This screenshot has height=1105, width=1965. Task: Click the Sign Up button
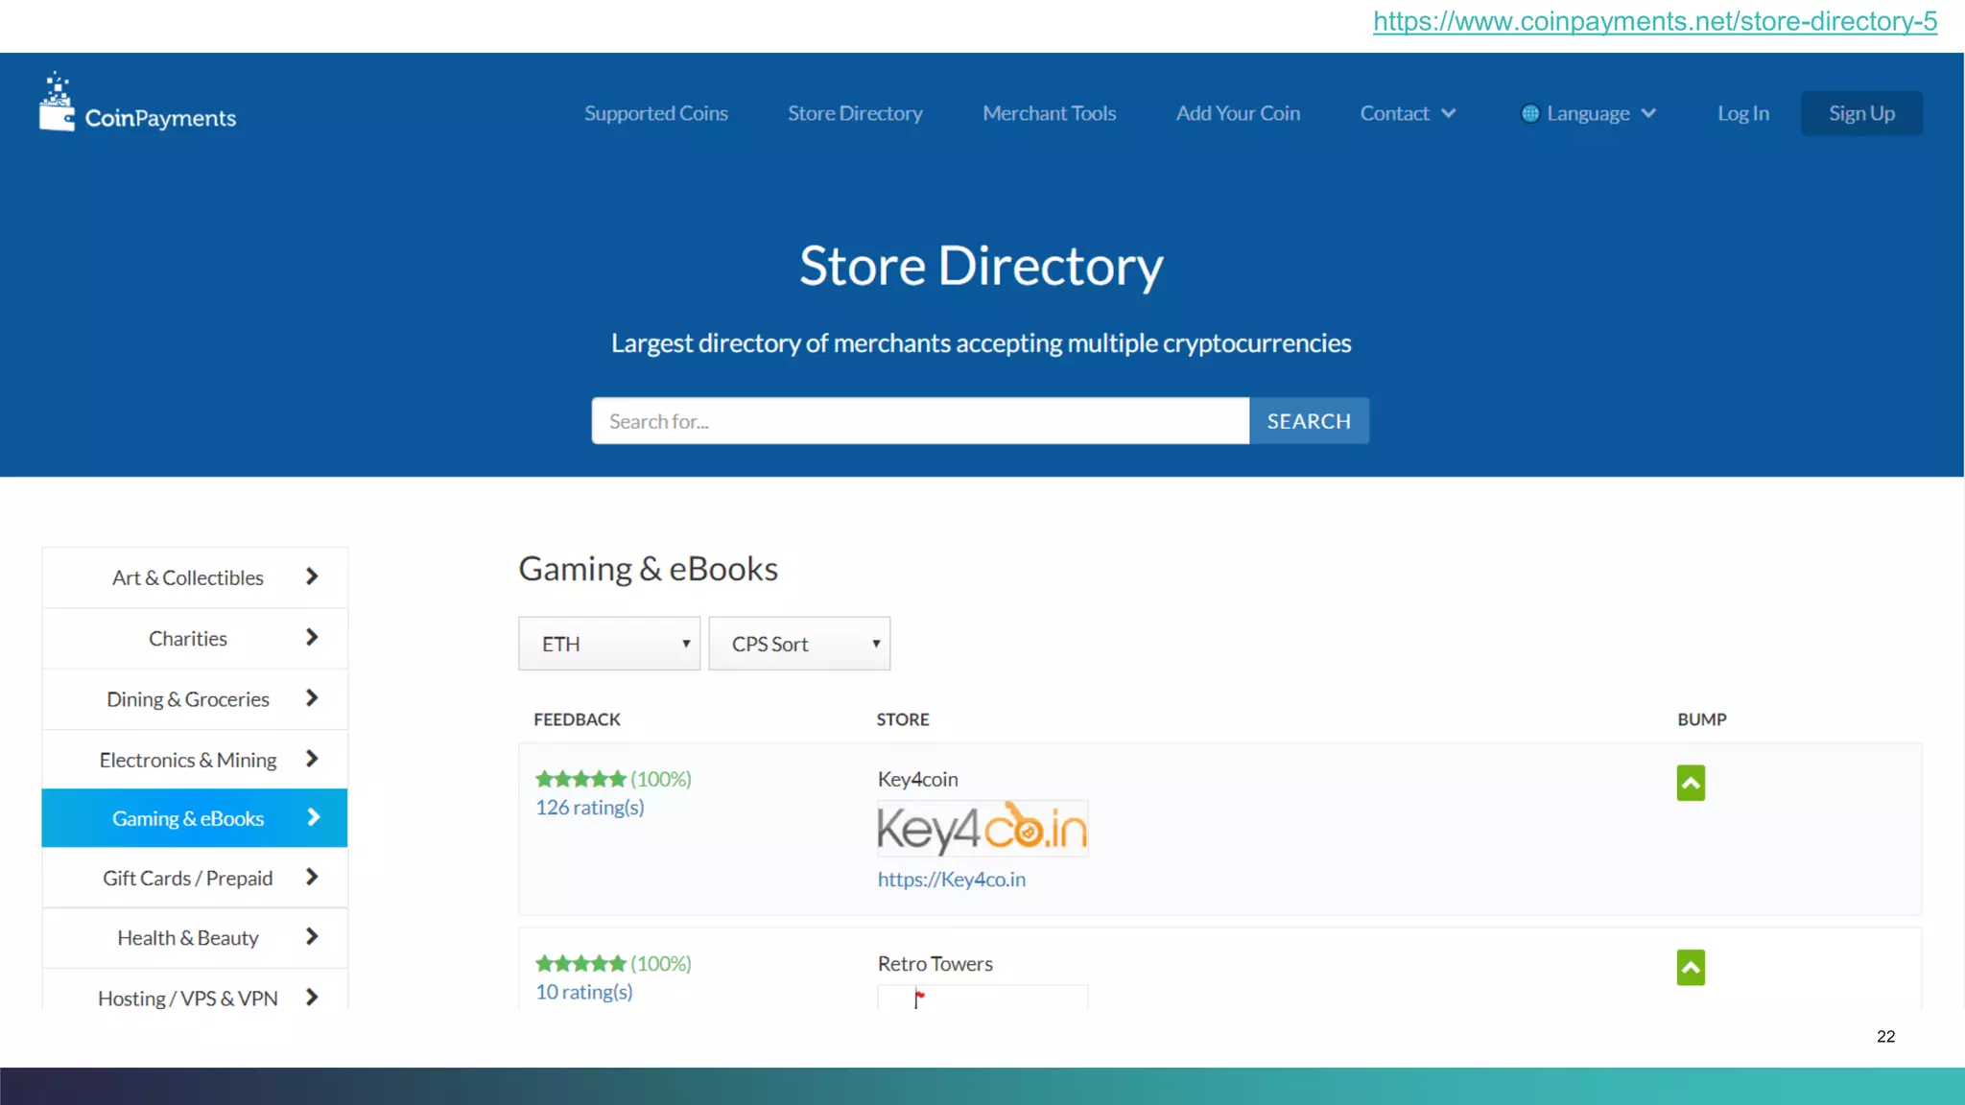tap(1861, 113)
